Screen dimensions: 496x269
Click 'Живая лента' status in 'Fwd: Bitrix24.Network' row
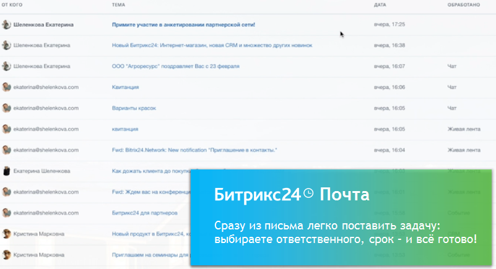point(464,150)
